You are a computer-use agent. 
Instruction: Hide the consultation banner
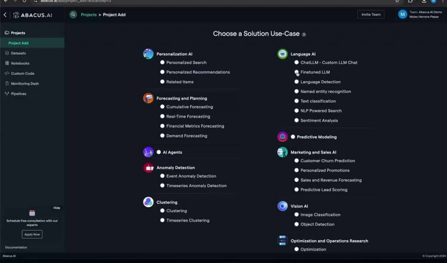[56, 208]
